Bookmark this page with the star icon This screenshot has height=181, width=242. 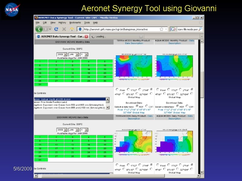tap(162, 29)
